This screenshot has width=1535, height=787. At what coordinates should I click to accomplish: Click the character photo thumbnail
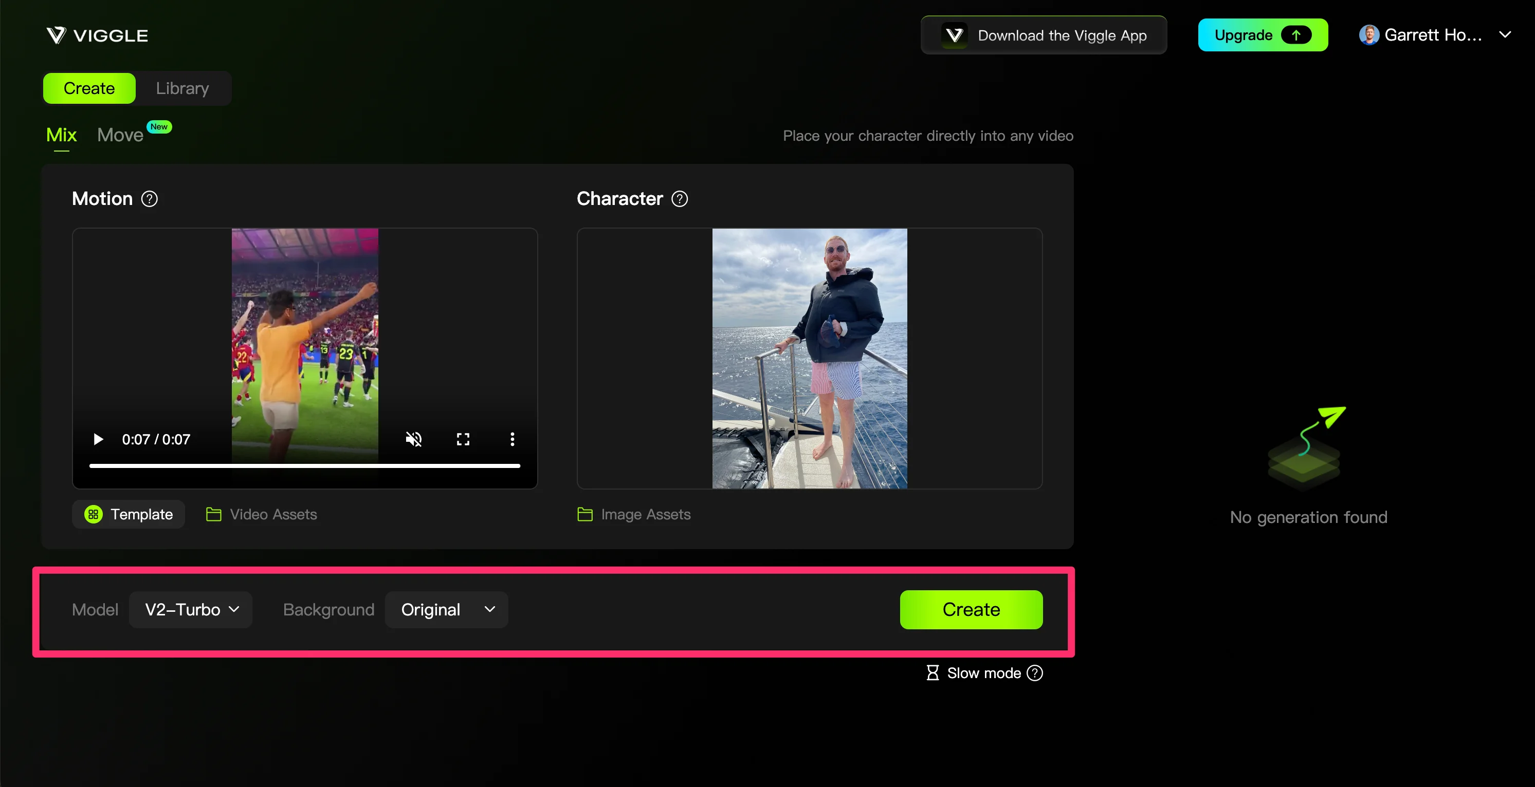pyautogui.click(x=809, y=359)
